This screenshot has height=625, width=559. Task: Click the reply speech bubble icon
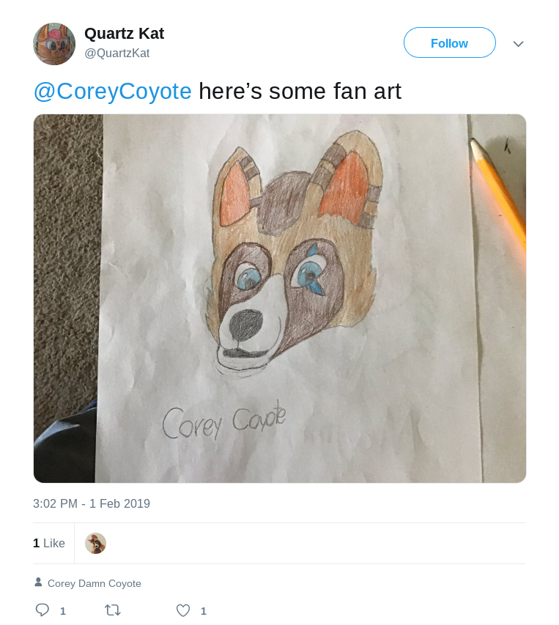pyautogui.click(x=42, y=610)
